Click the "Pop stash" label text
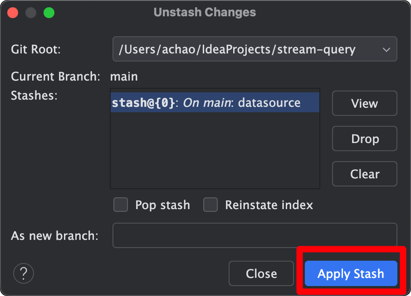This screenshot has height=296, width=411. (162, 205)
